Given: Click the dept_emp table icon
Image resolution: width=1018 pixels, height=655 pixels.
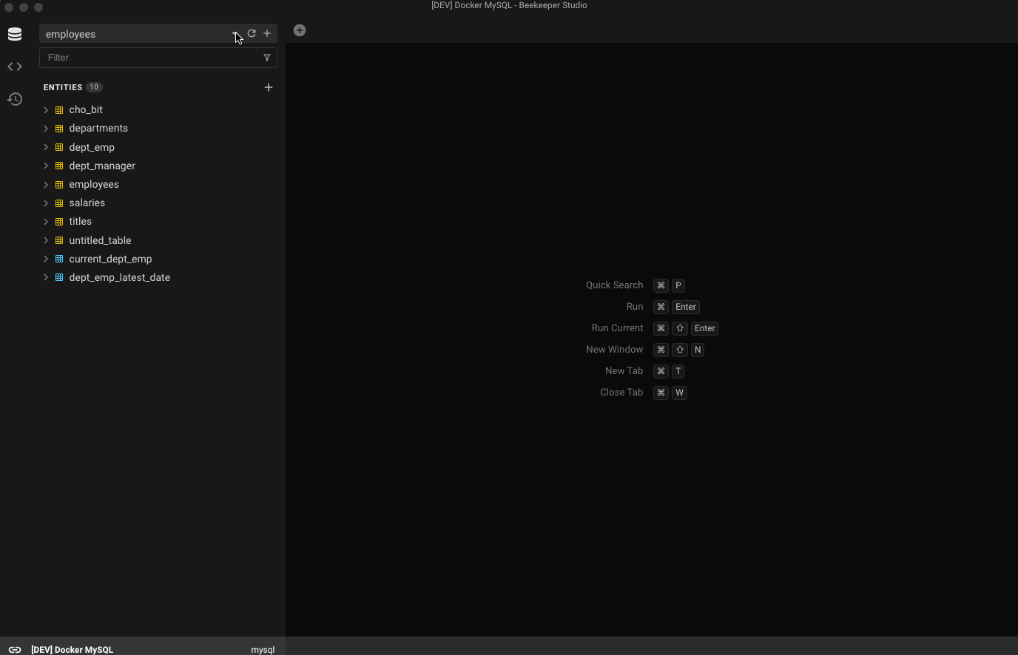Looking at the screenshot, I should pos(59,147).
